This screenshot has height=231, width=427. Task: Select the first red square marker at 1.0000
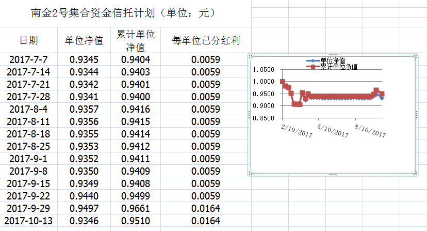(282, 82)
